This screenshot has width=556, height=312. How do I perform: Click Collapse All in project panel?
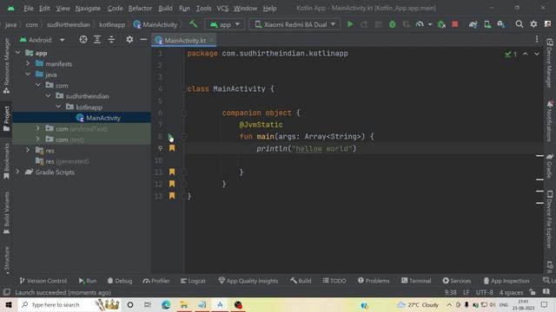click(x=111, y=40)
